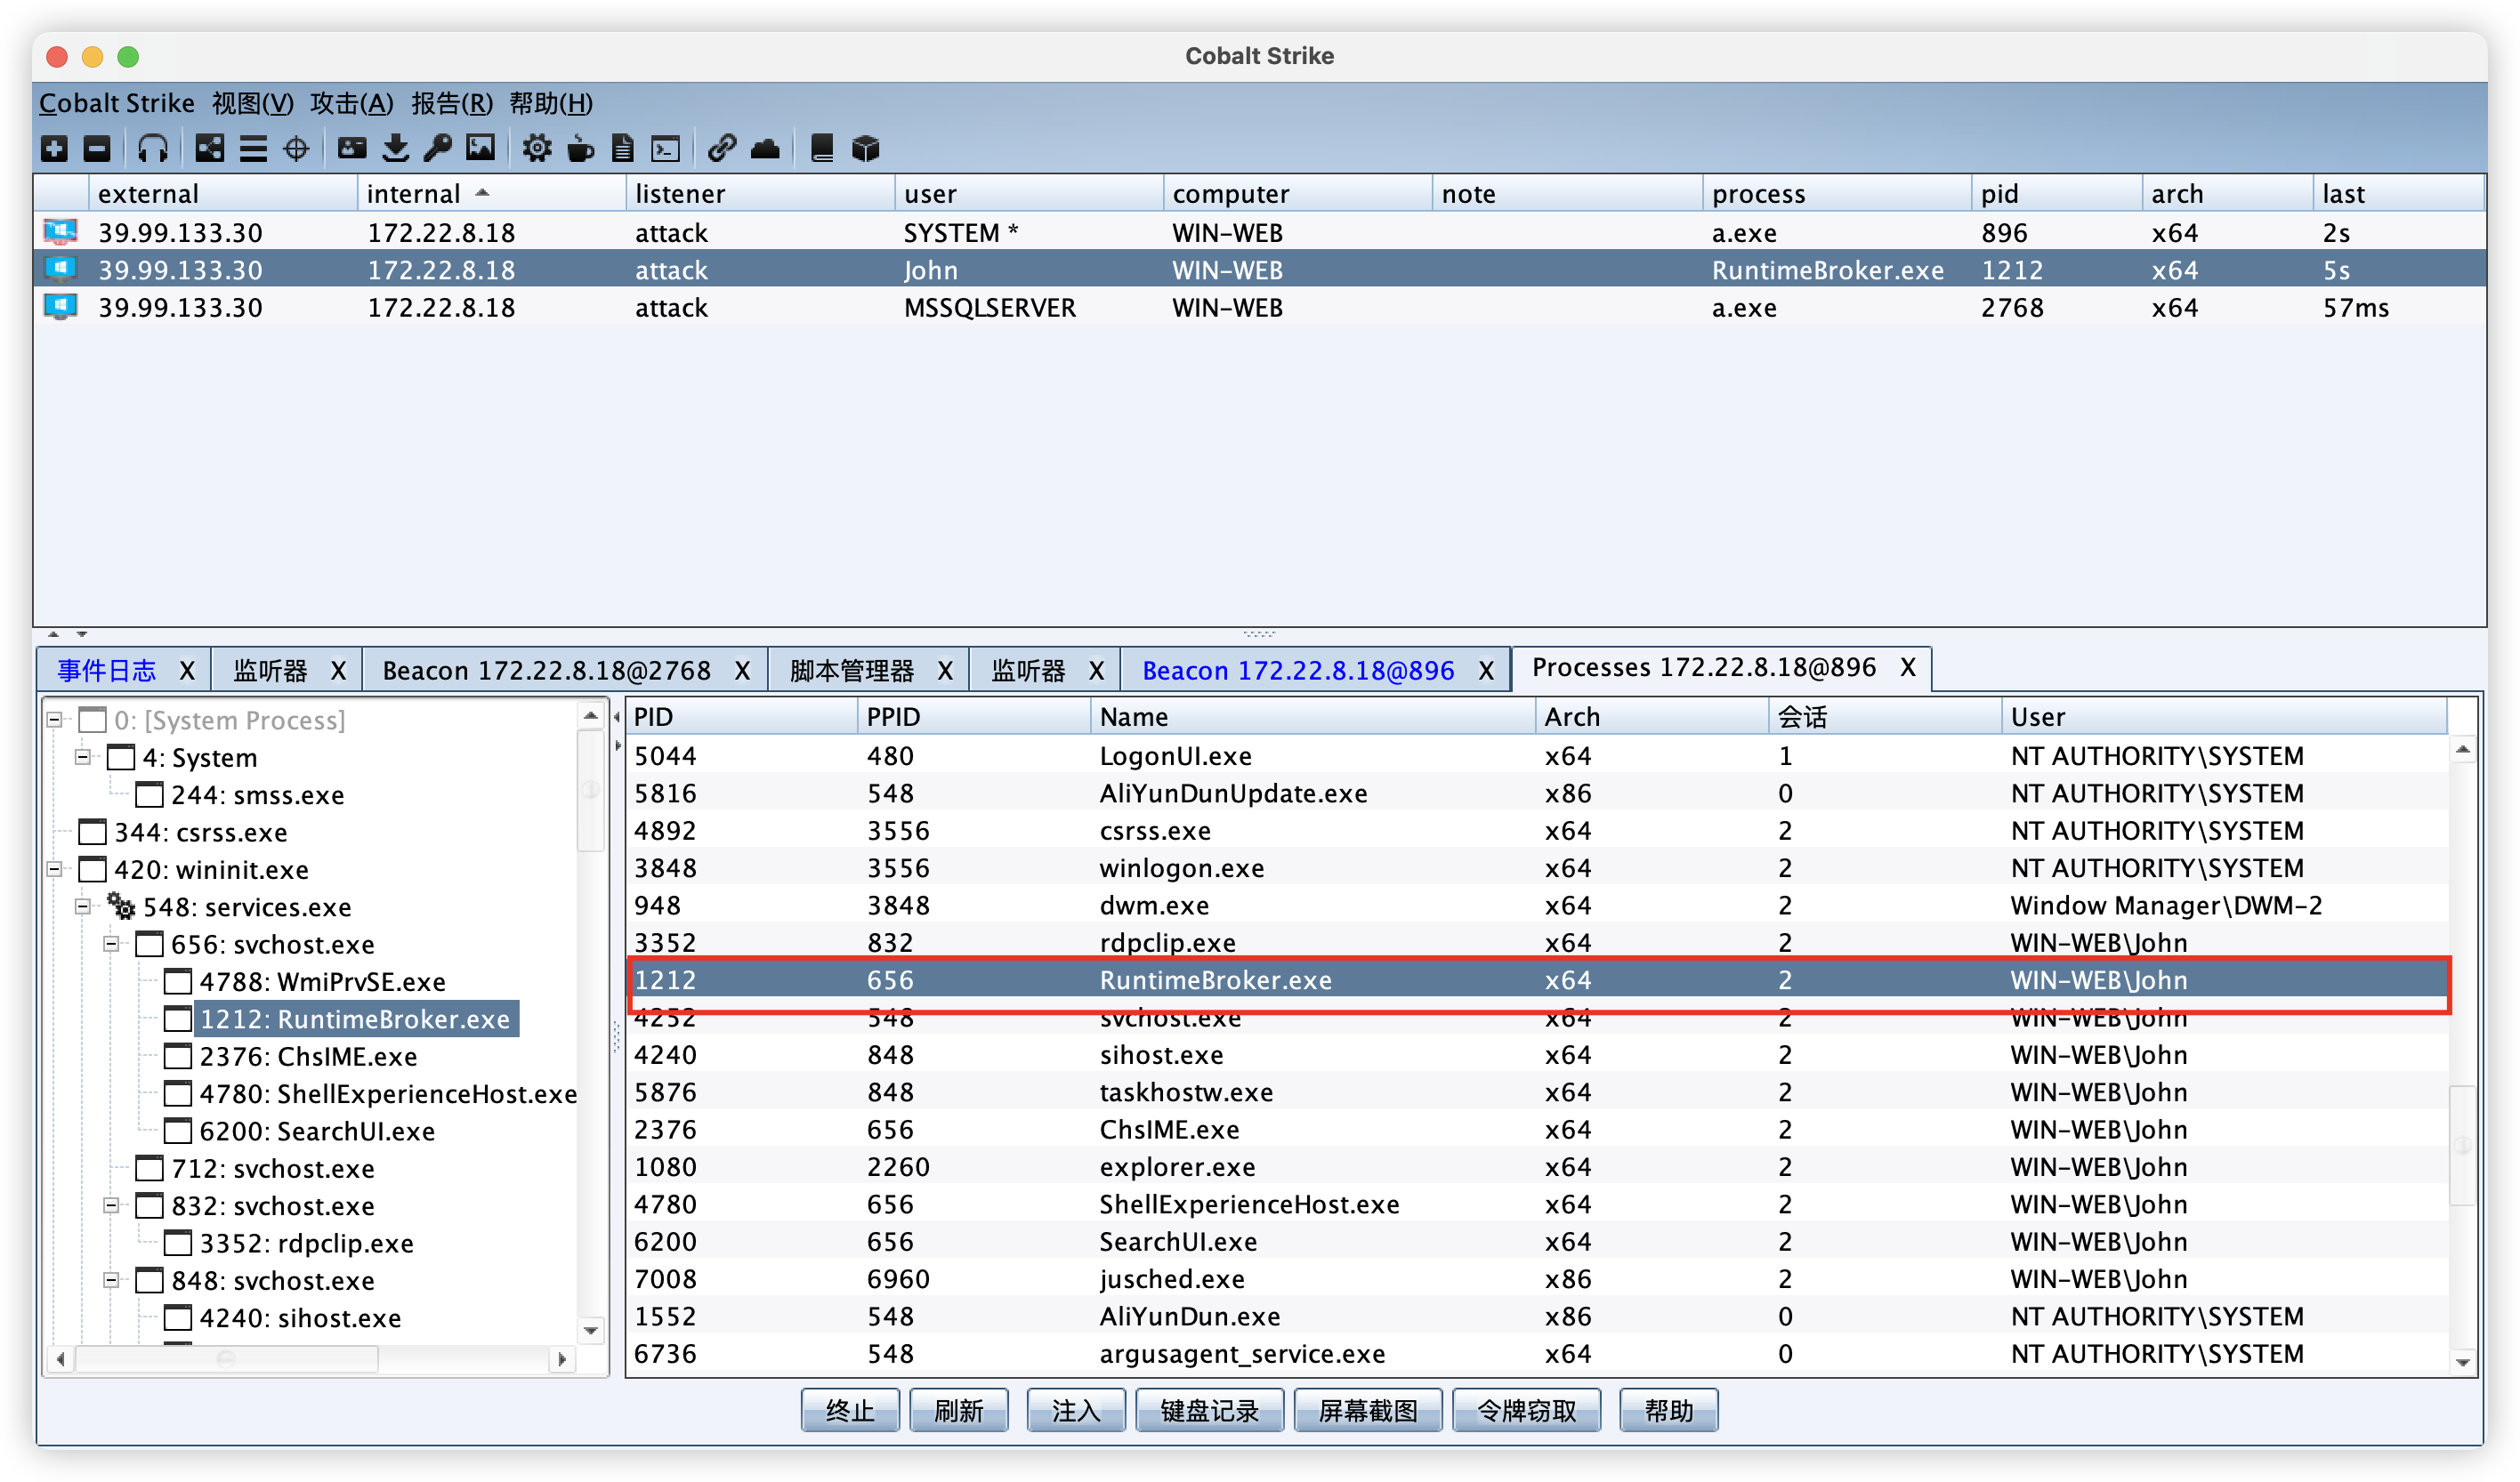Select the MSSQLSERVER beacon's computer icon
This screenshot has height=1482, width=2520.
(61, 307)
